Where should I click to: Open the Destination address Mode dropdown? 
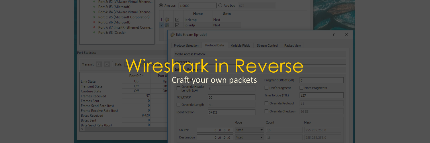[x=249, y=137]
